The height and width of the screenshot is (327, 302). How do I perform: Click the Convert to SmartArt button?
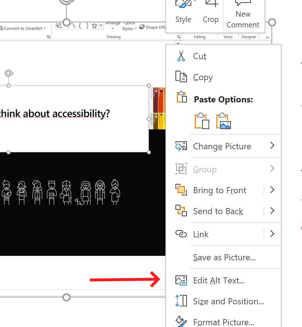pos(22,28)
